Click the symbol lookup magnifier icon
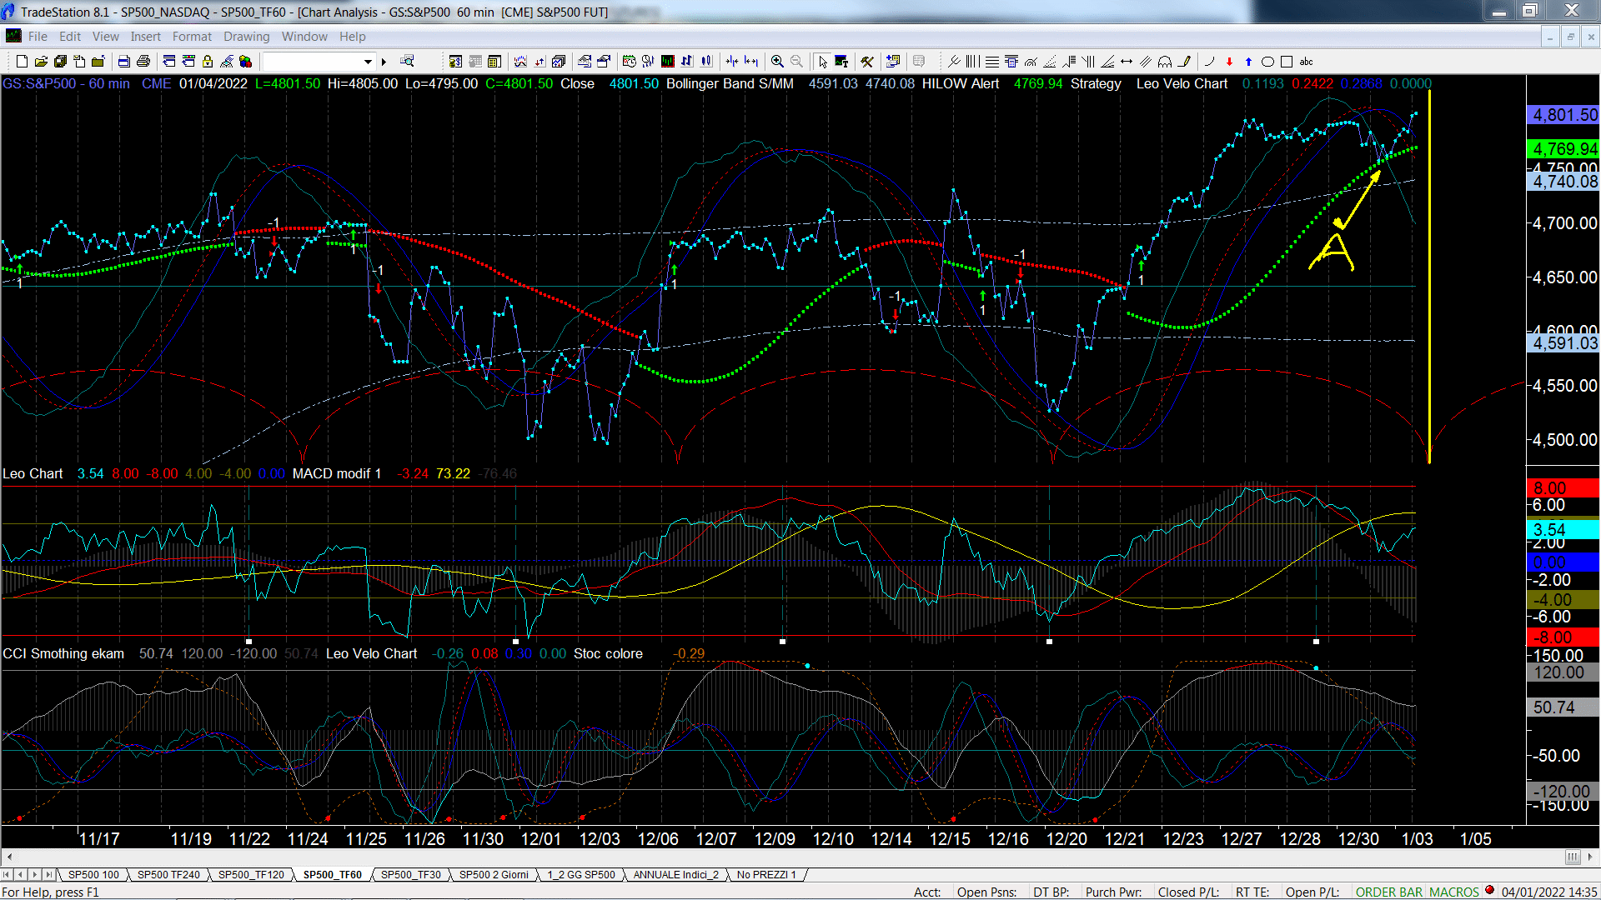Screen dimensions: 1601x900 407,61
